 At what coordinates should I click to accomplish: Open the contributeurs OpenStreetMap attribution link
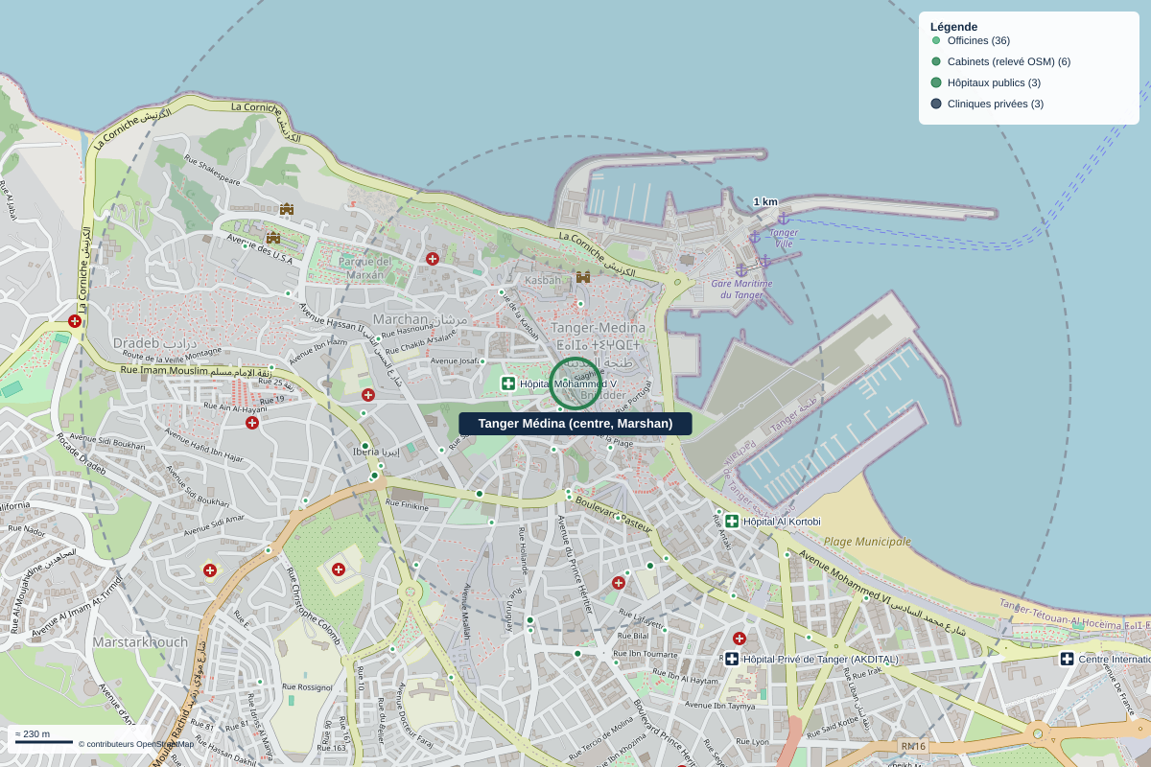(136, 744)
